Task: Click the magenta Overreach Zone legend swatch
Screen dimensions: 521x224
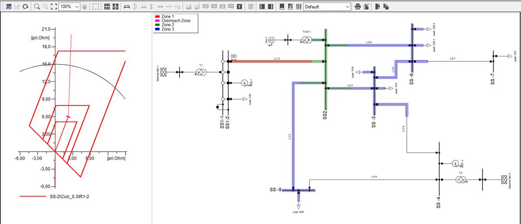Action: click(157, 20)
